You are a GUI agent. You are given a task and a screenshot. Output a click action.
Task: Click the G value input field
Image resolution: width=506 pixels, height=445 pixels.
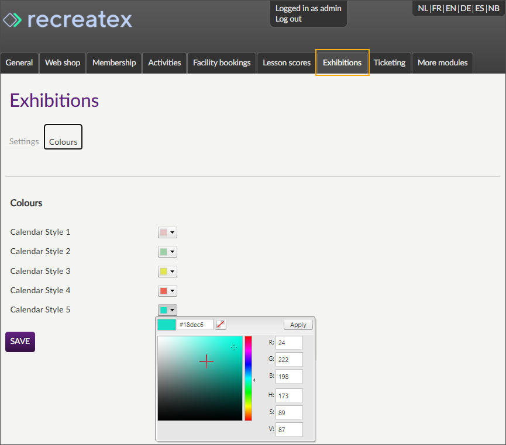(288, 360)
